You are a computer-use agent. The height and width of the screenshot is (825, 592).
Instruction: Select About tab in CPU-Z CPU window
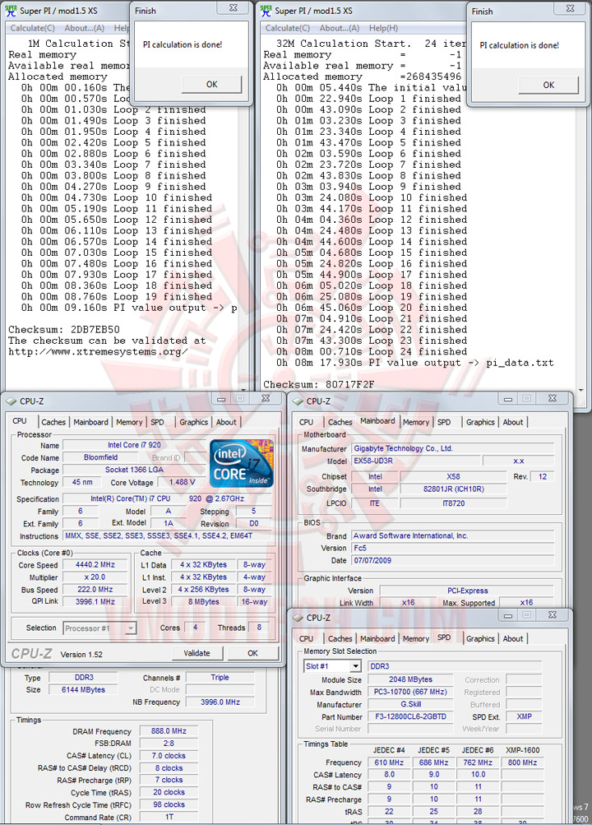(226, 422)
